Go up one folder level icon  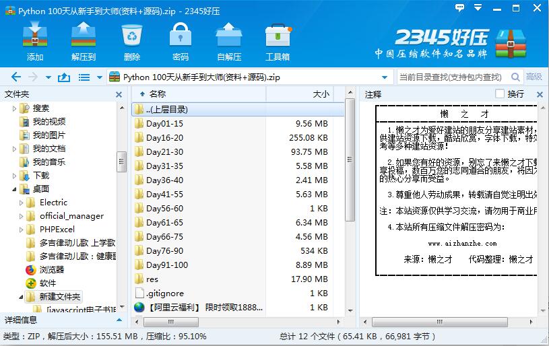(x=64, y=77)
